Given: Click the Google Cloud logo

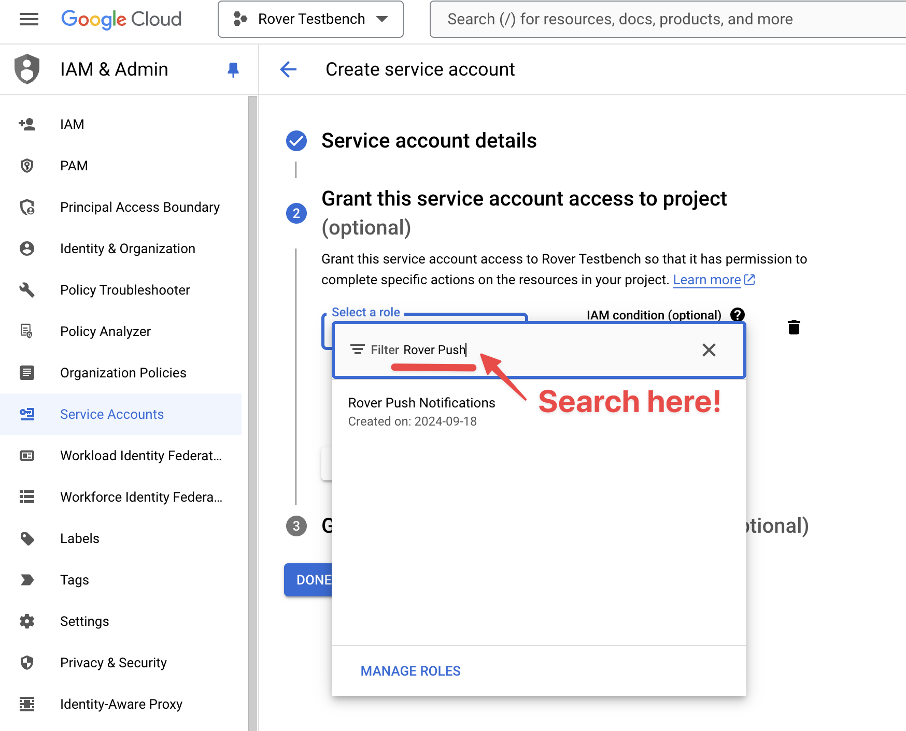Looking at the screenshot, I should pos(121,19).
